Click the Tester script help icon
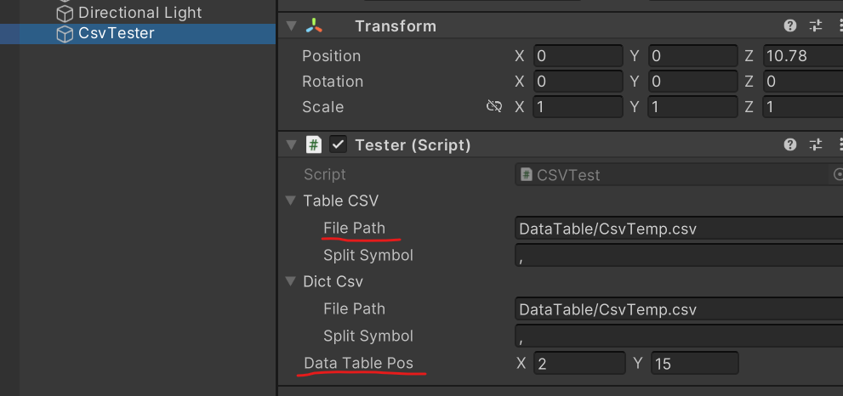This screenshot has width=843, height=396. 790,145
